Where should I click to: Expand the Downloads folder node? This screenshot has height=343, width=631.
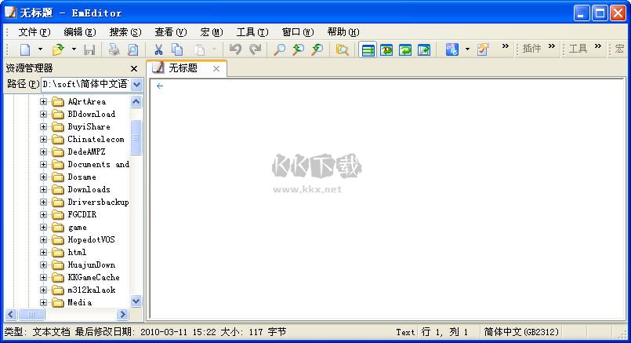(x=43, y=189)
